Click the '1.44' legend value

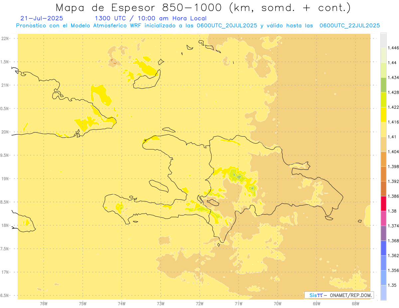click(x=392, y=62)
